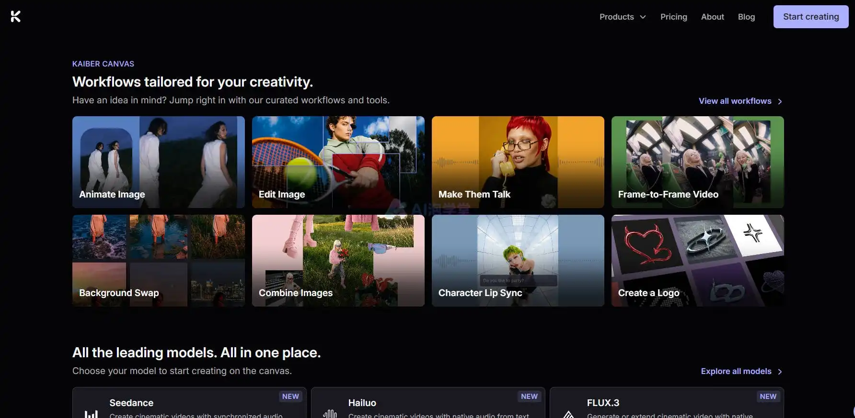
Task: Open the Animate Image workflow card
Action: tap(159, 162)
